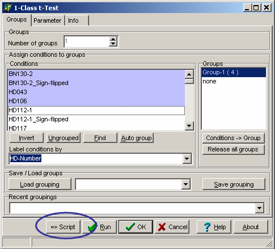
Task: Expand the Recent groupings dropdown
Action: (x=260, y=208)
